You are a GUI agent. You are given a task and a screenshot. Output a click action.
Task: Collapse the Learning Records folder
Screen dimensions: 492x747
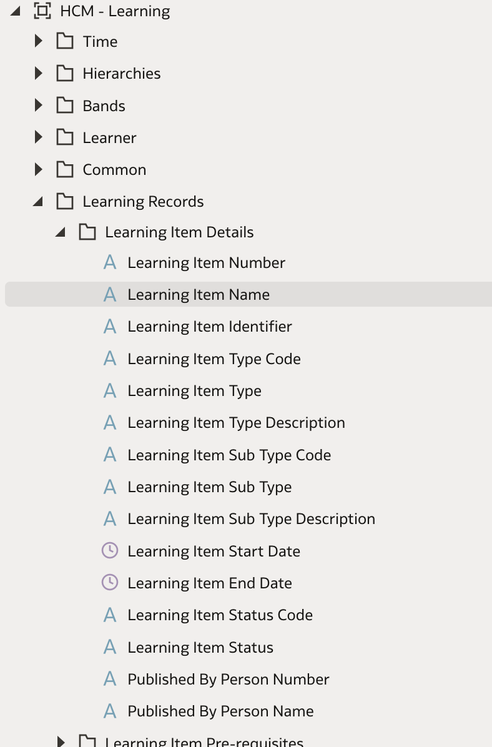(x=38, y=202)
